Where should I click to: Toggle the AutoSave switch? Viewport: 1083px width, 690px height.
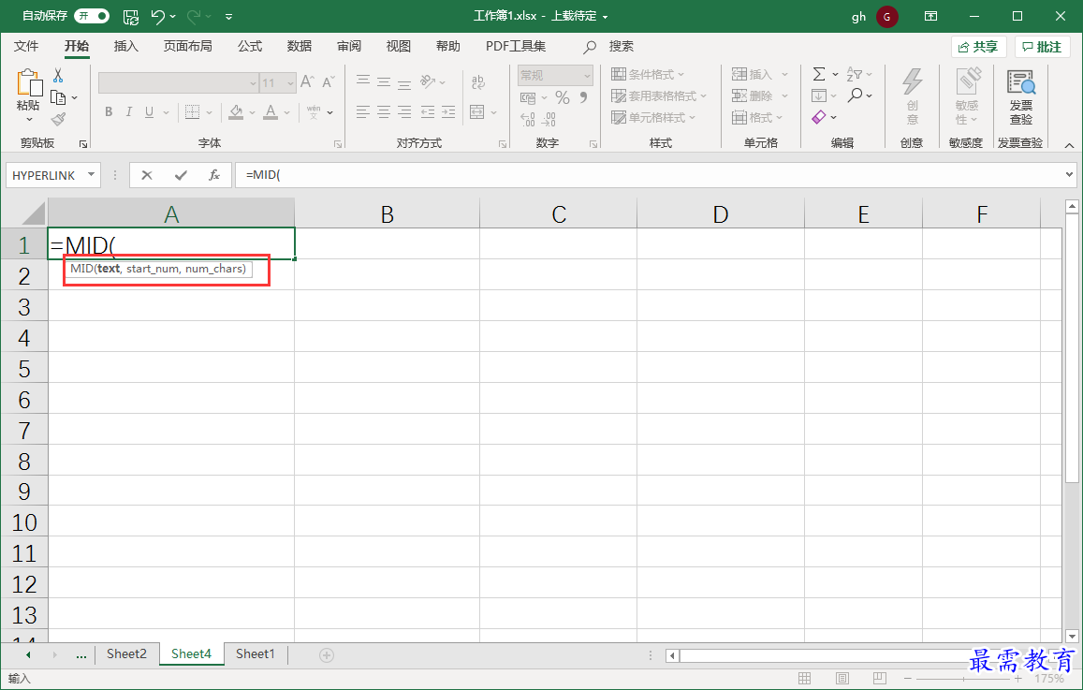point(92,16)
